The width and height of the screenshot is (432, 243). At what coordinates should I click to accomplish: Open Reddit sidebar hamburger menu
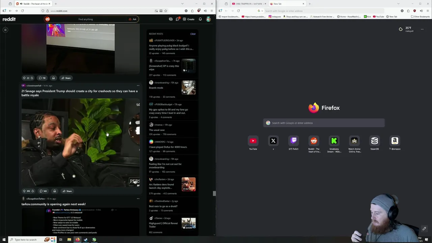click(x=5, y=30)
